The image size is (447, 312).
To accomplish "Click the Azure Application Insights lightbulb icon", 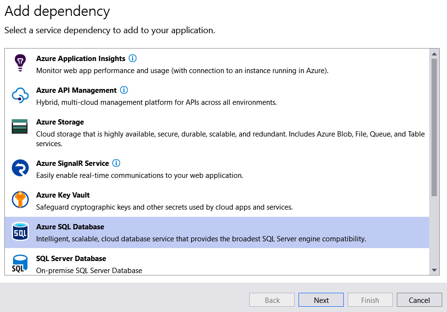I will [x=20, y=62].
